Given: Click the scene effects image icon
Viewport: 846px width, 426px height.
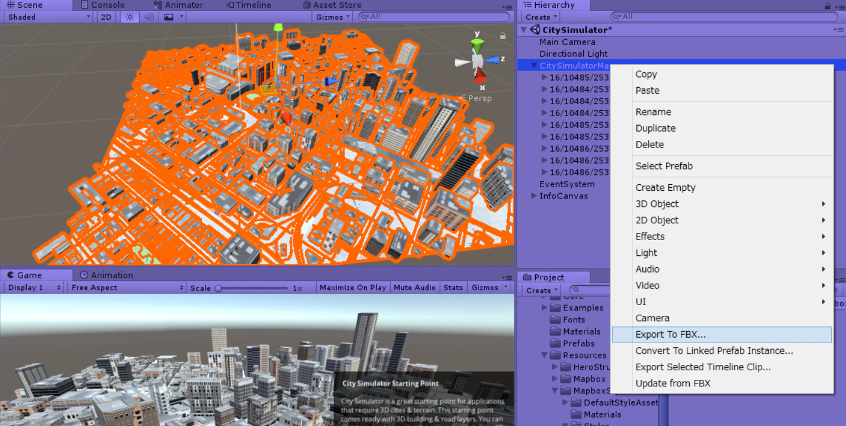Looking at the screenshot, I should click(169, 17).
